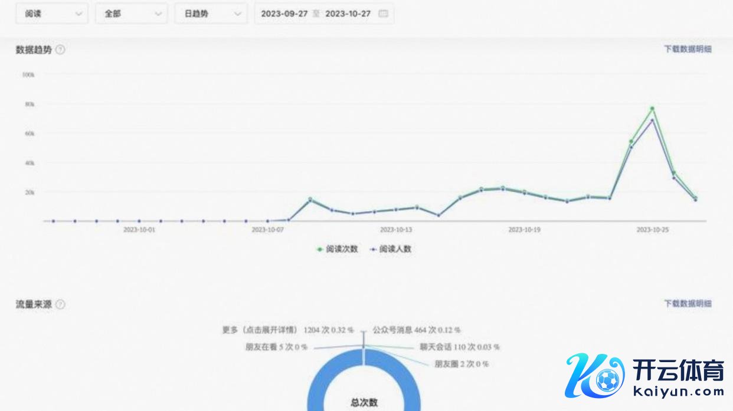Click start date 2023-09-27 field
Screen dimensions: 733x411
pyautogui.click(x=284, y=14)
